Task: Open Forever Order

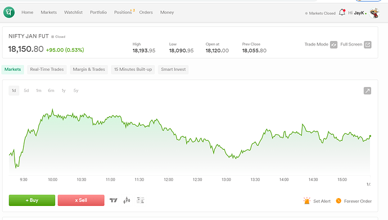Action: (354, 201)
